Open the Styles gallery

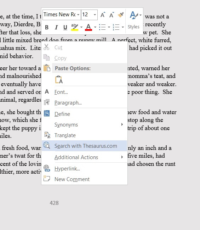pos(134,21)
